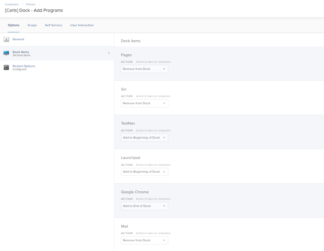Select the Restart Options sidebar item
324x251 pixels.
pyautogui.click(x=57, y=67)
